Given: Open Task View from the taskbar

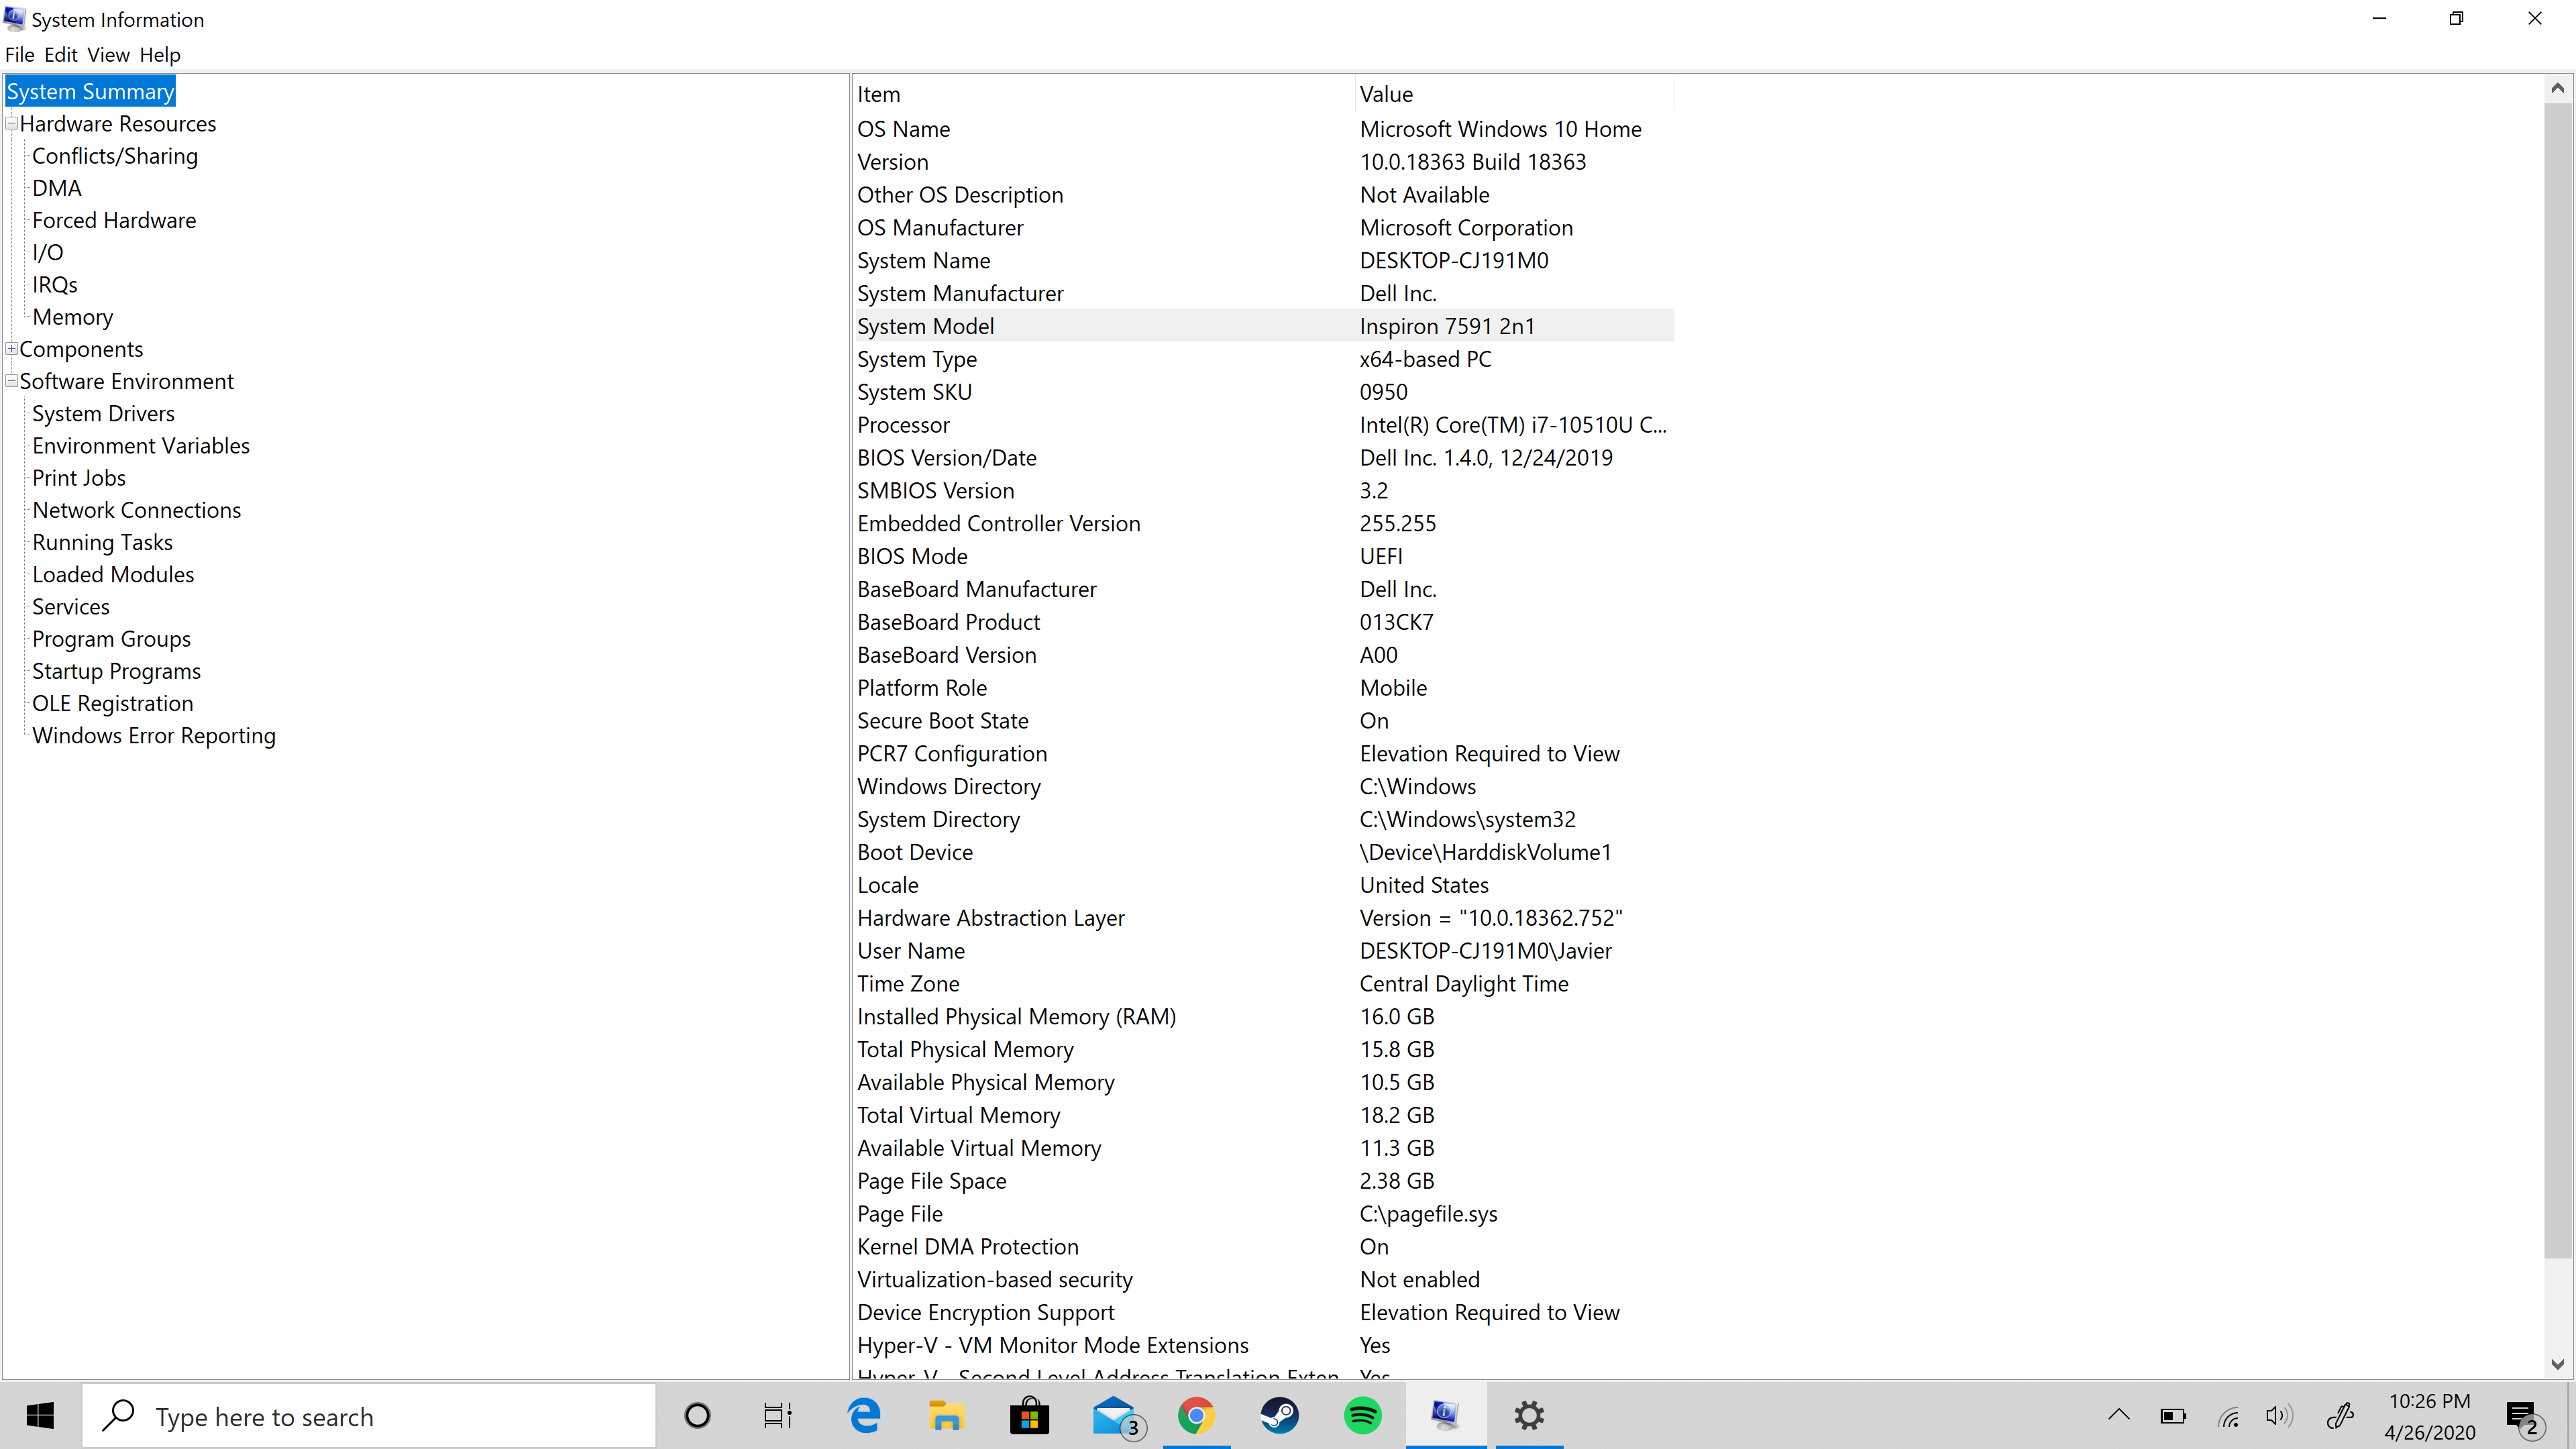Looking at the screenshot, I should pos(778,1416).
